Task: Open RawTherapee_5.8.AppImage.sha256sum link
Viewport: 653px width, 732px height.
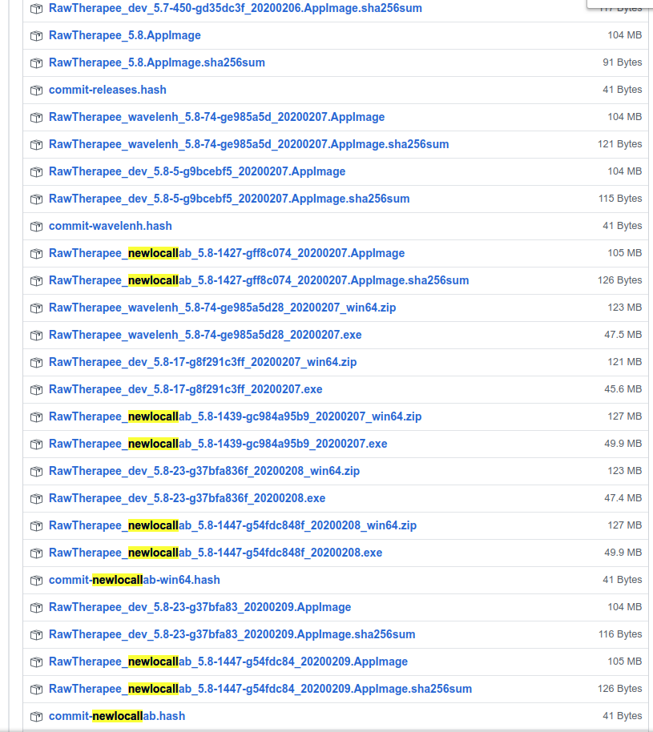Action: point(157,62)
